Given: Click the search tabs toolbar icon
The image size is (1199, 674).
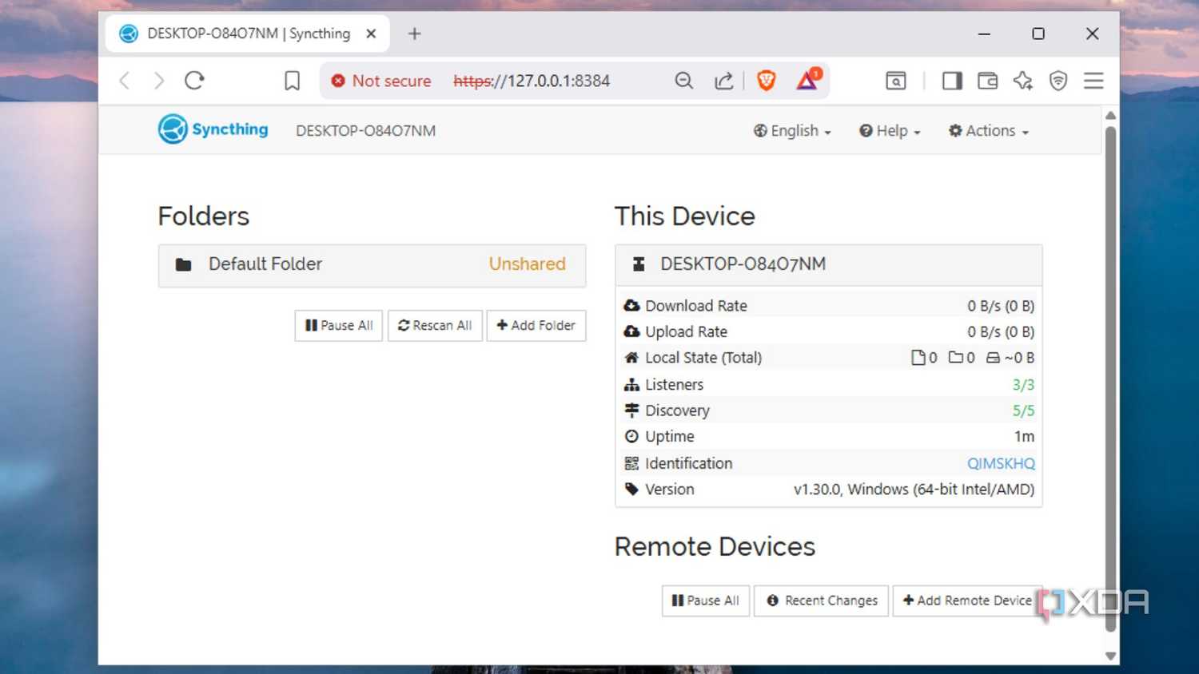Looking at the screenshot, I should (896, 81).
